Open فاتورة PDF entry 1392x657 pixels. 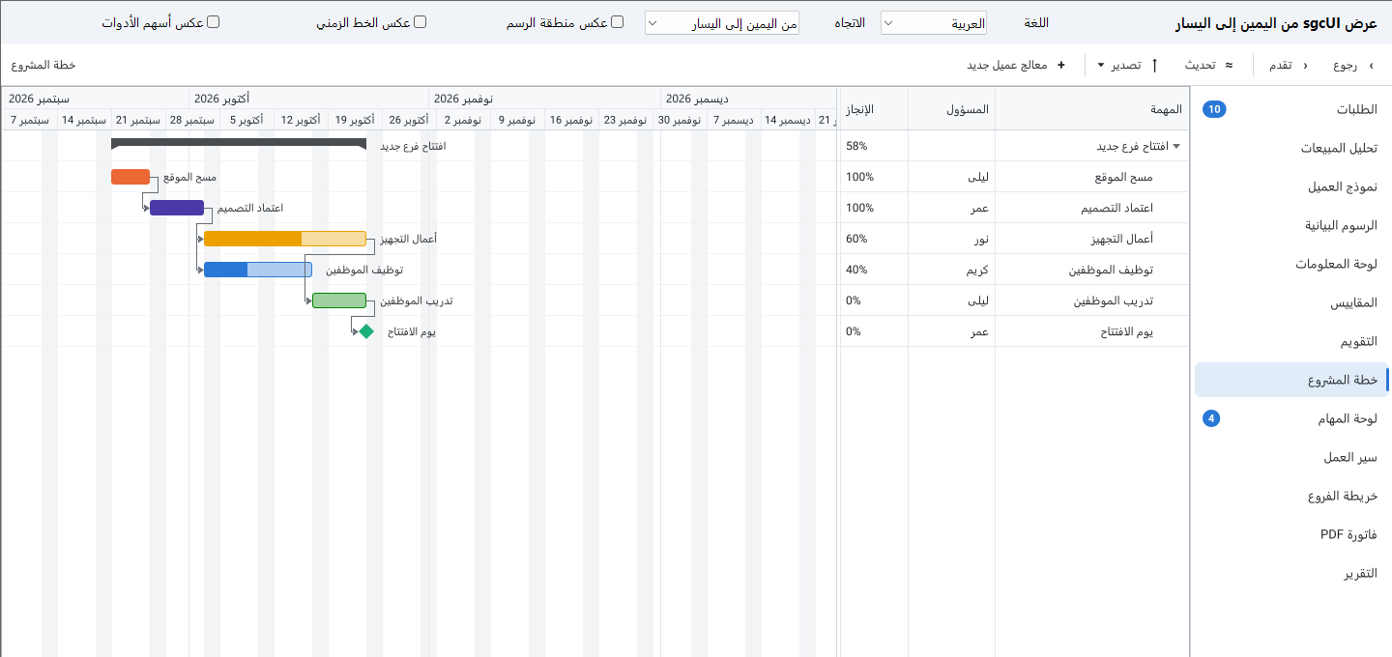tap(1290, 534)
